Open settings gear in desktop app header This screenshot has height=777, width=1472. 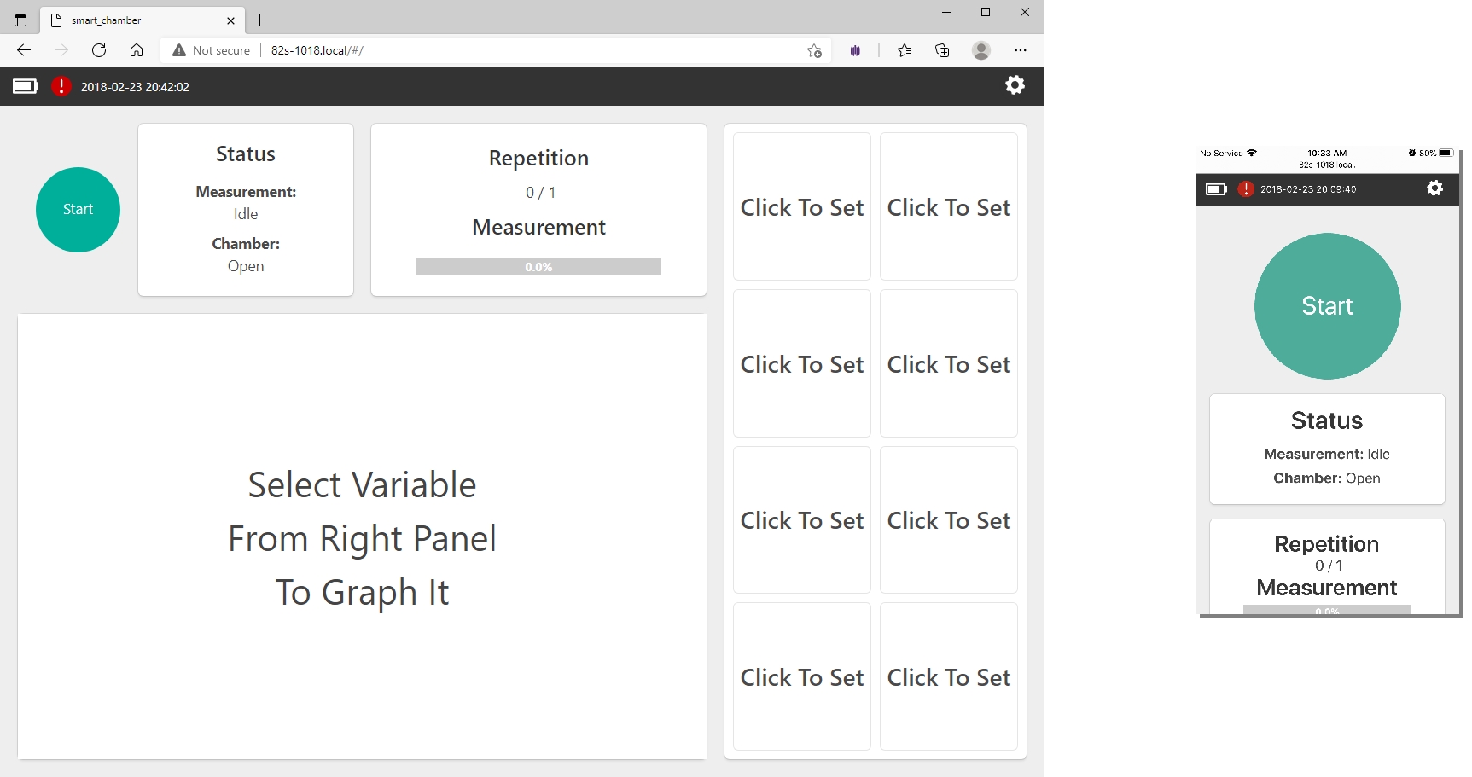[1015, 85]
